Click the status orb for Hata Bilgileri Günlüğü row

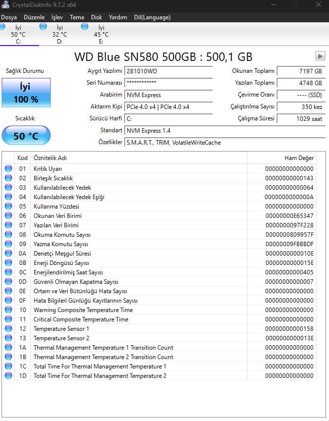click(8, 300)
